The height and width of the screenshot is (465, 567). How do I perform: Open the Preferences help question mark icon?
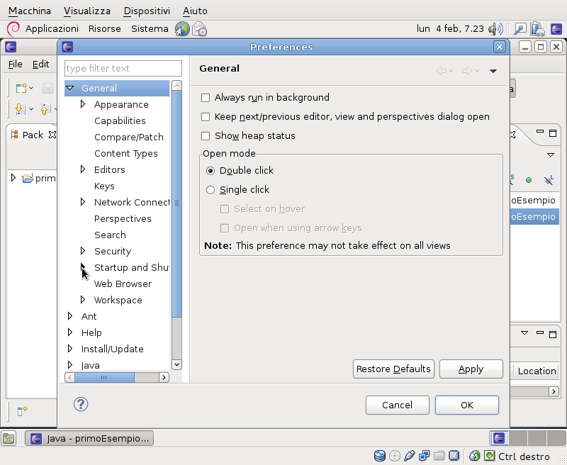81,404
